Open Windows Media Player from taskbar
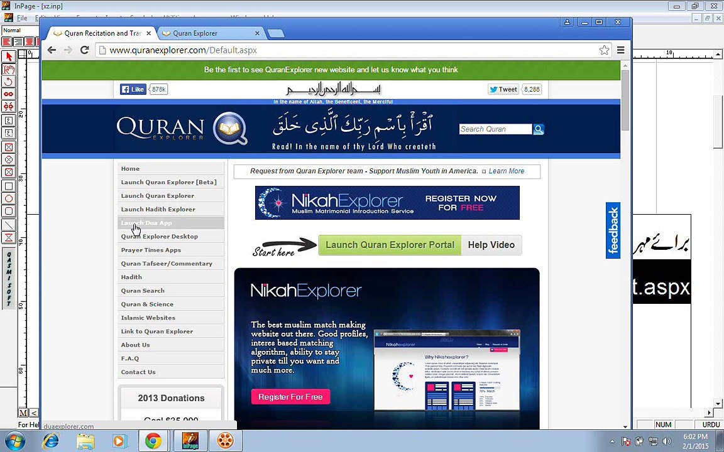 coord(119,441)
